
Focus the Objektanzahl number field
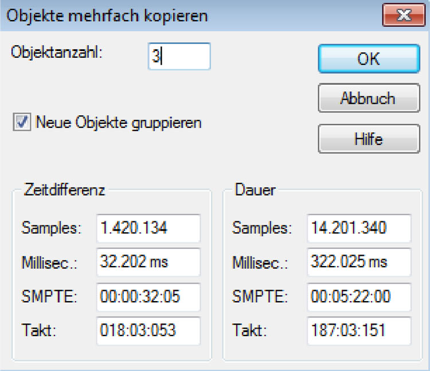[179, 56]
